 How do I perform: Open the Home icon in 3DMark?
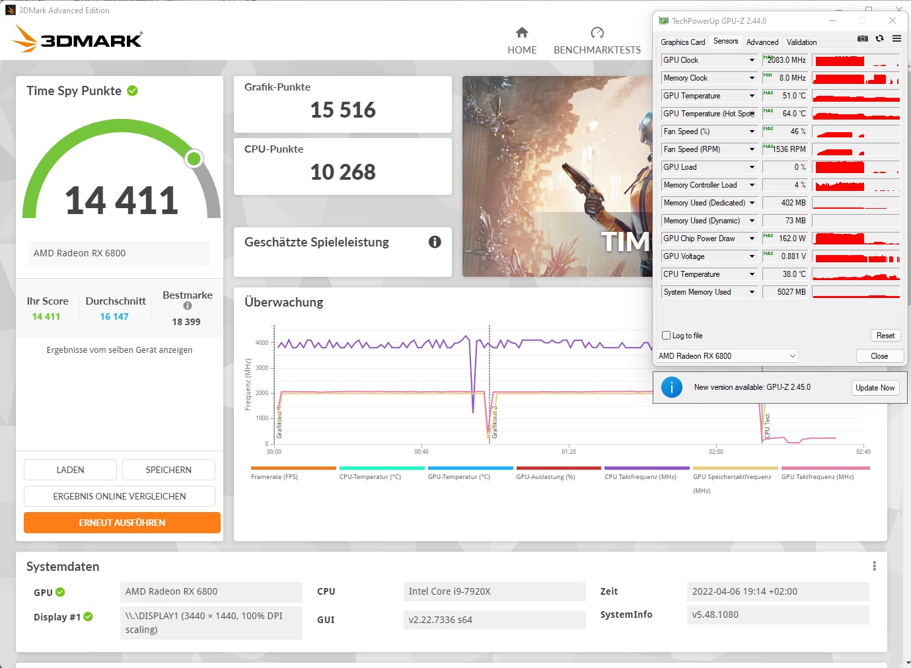click(522, 32)
